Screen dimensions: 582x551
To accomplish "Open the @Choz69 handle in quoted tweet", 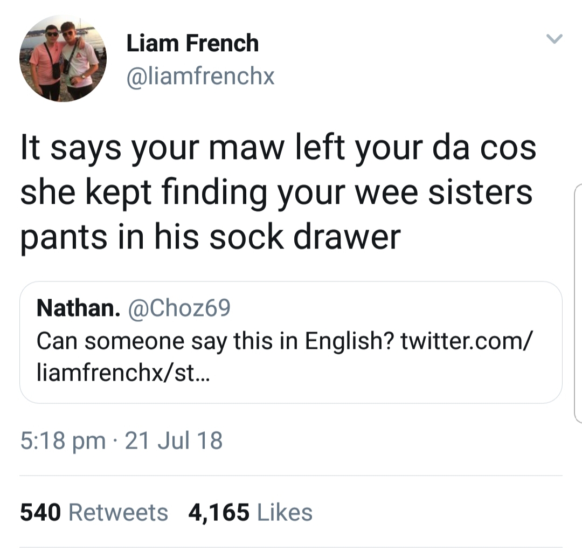I will 179,308.
